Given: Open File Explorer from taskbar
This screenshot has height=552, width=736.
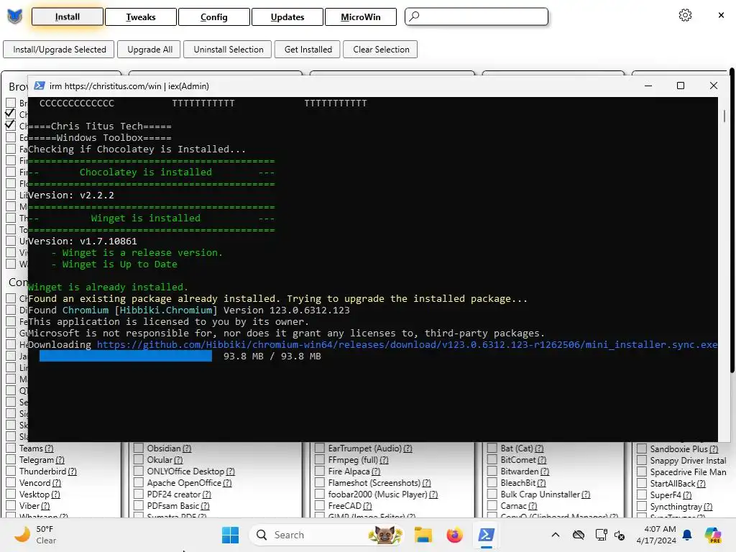Looking at the screenshot, I should (x=423, y=535).
